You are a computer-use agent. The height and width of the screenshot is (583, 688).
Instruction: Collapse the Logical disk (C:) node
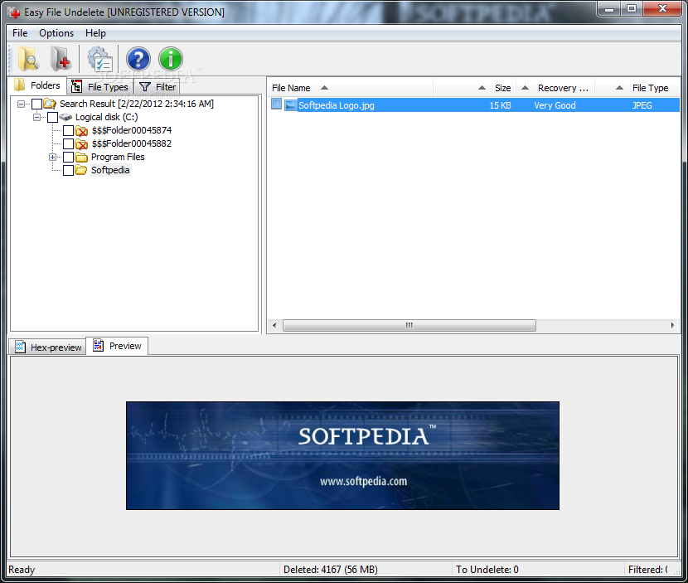(x=36, y=117)
